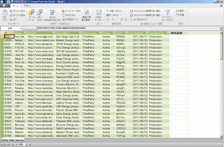Select the YEP name cell

tap(21, 107)
